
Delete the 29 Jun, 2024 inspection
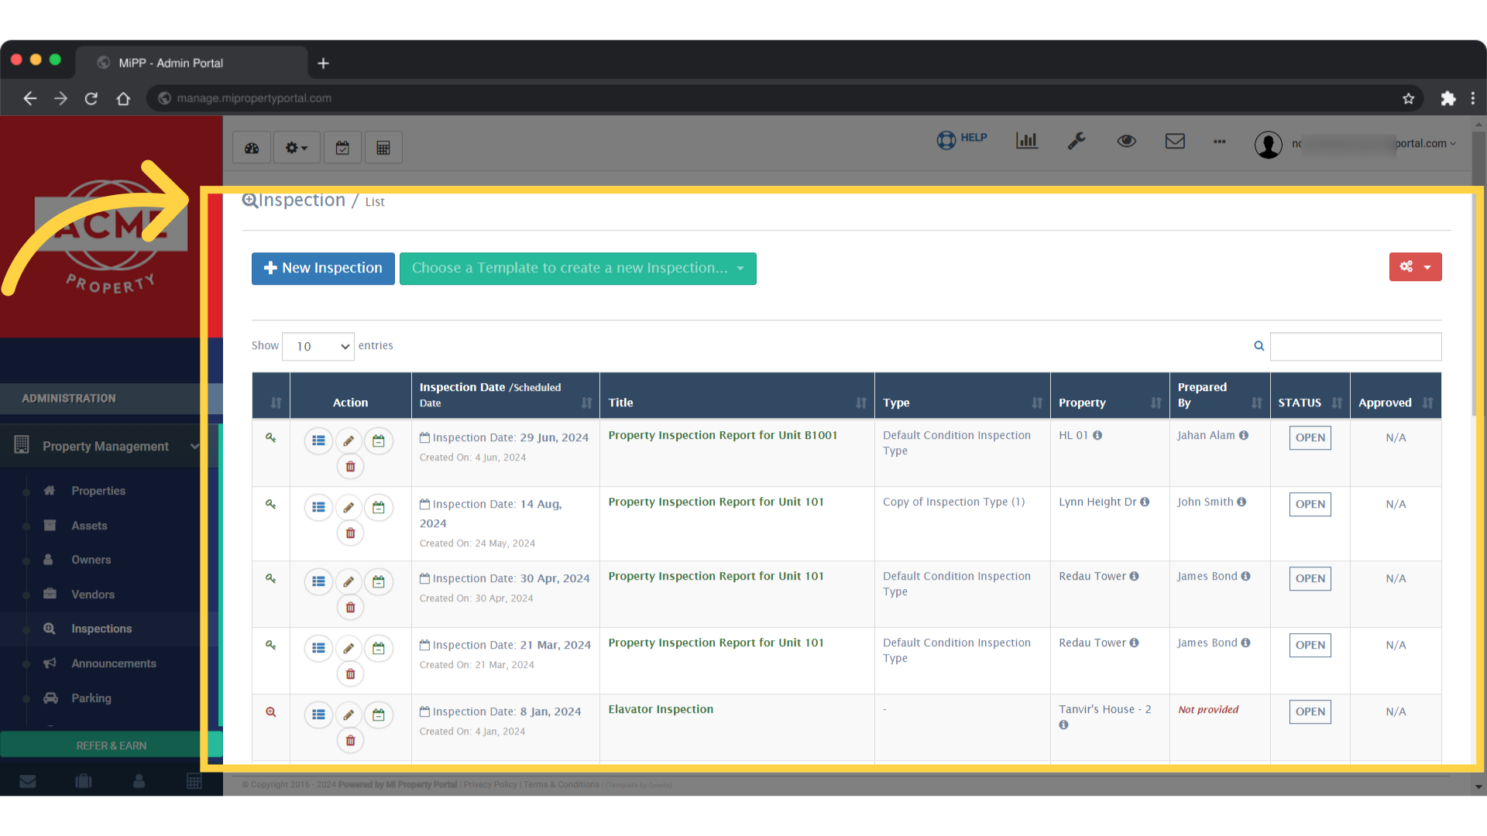(x=350, y=467)
